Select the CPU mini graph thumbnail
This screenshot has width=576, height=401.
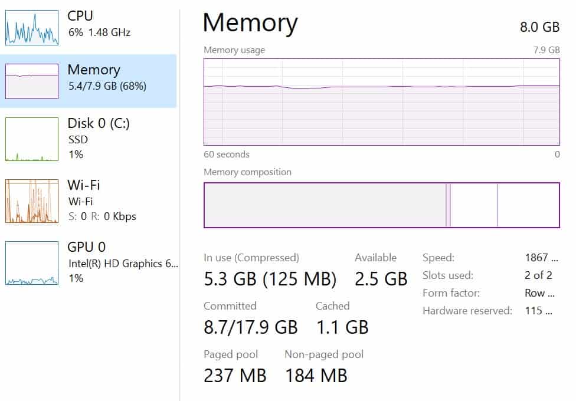pos(32,28)
